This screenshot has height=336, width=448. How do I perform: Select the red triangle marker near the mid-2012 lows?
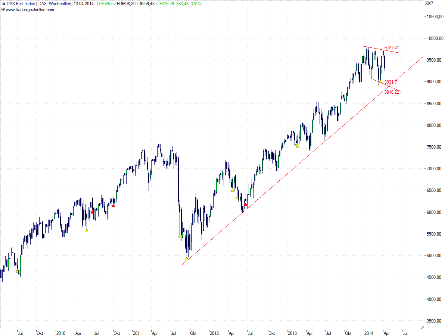246,205
